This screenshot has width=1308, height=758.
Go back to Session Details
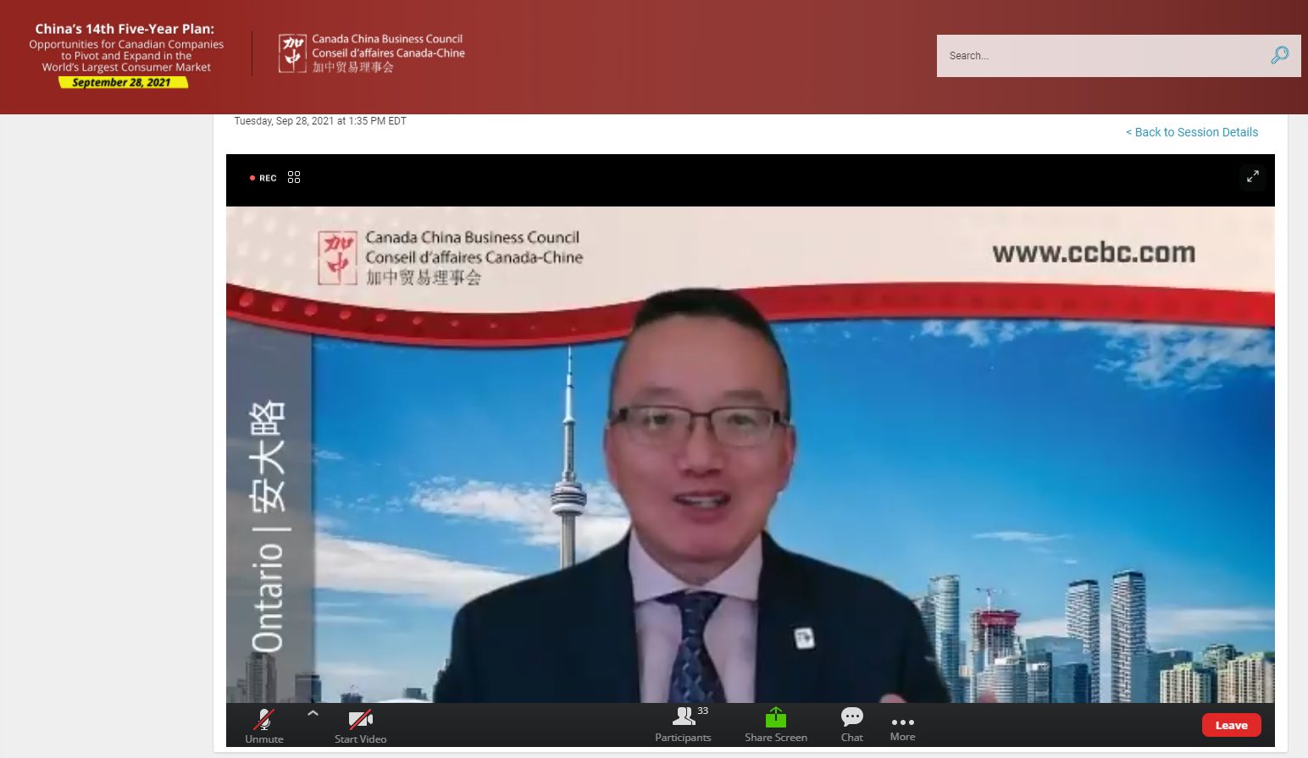pos(1191,132)
